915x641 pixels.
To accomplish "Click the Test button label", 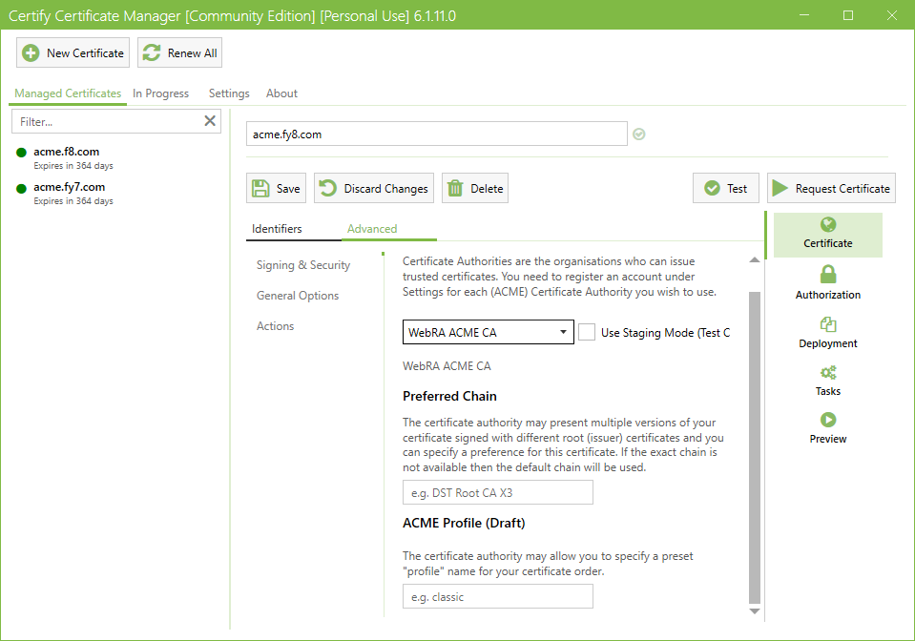I will [x=737, y=189].
